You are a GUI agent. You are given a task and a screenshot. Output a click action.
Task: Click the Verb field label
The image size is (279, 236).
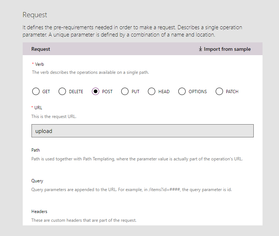pyautogui.click(x=39, y=64)
